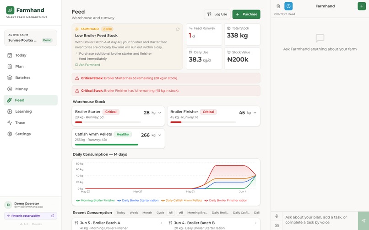Click the chat bubble placeholder icon
The image size is (369, 230).
[320, 38]
